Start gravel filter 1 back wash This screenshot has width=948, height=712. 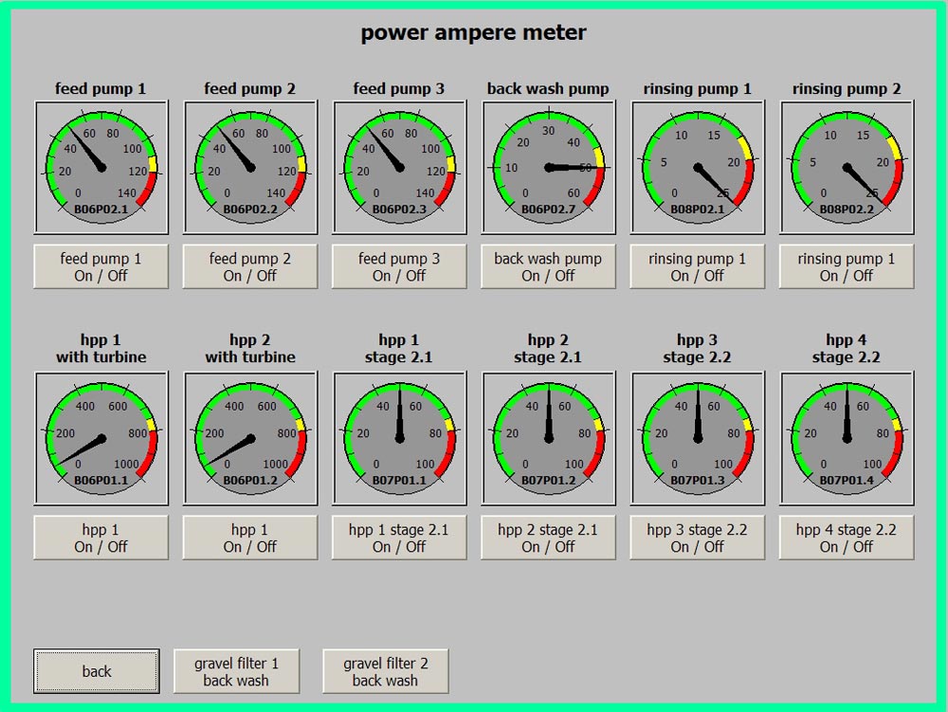click(x=237, y=671)
